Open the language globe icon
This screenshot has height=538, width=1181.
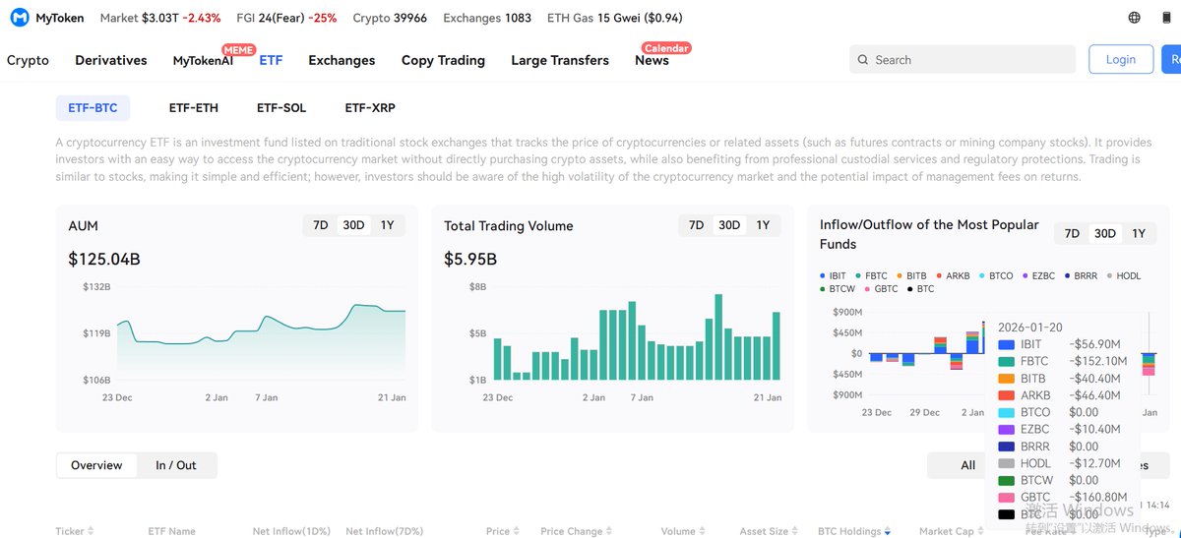pos(1135,18)
